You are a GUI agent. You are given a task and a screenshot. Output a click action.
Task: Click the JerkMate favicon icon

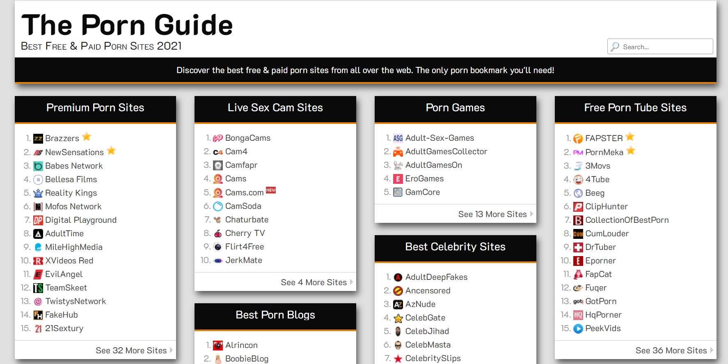click(x=218, y=261)
